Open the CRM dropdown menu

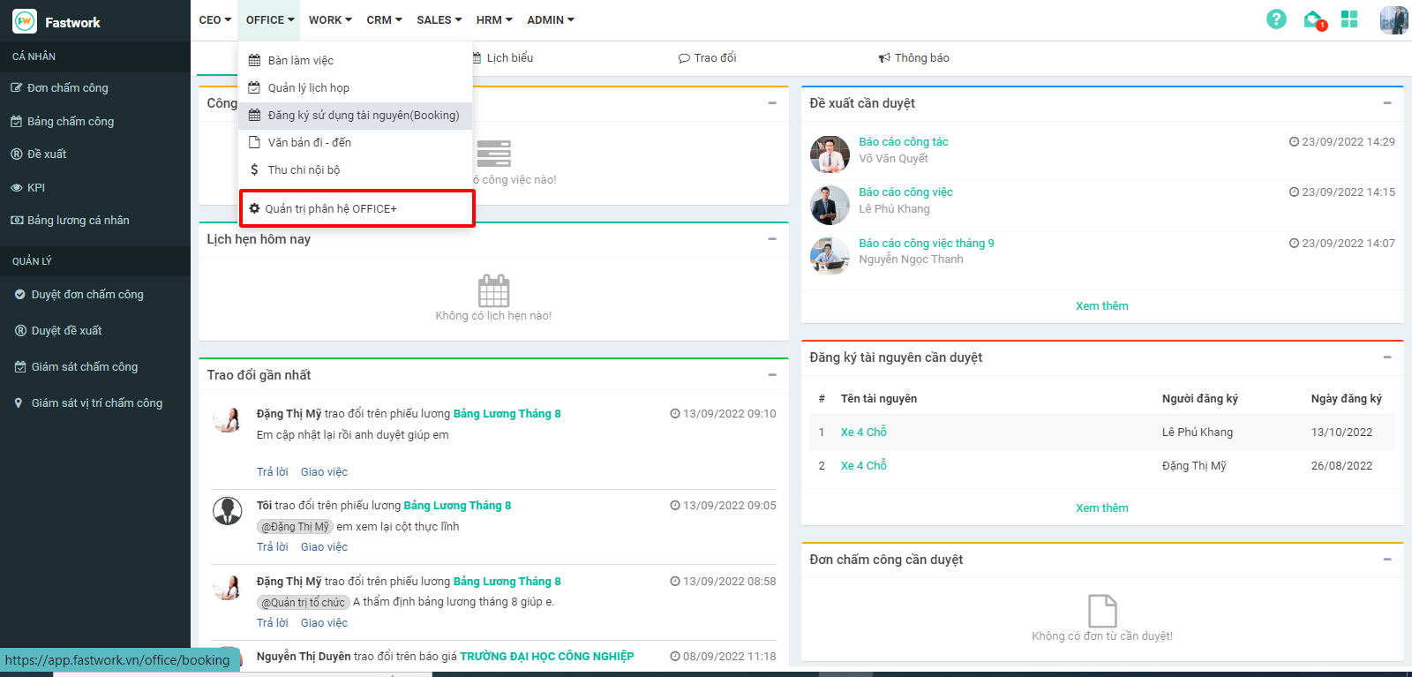[384, 19]
